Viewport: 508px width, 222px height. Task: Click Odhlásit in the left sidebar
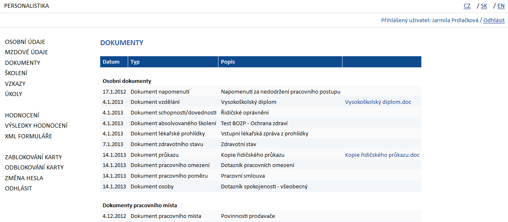[x=18, y=188]
